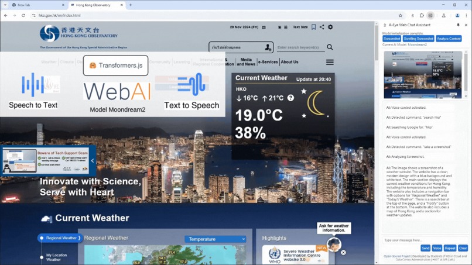Close the New Tab browser tab
The width and height of the screenshot is (472, 265).
point(63,5)
